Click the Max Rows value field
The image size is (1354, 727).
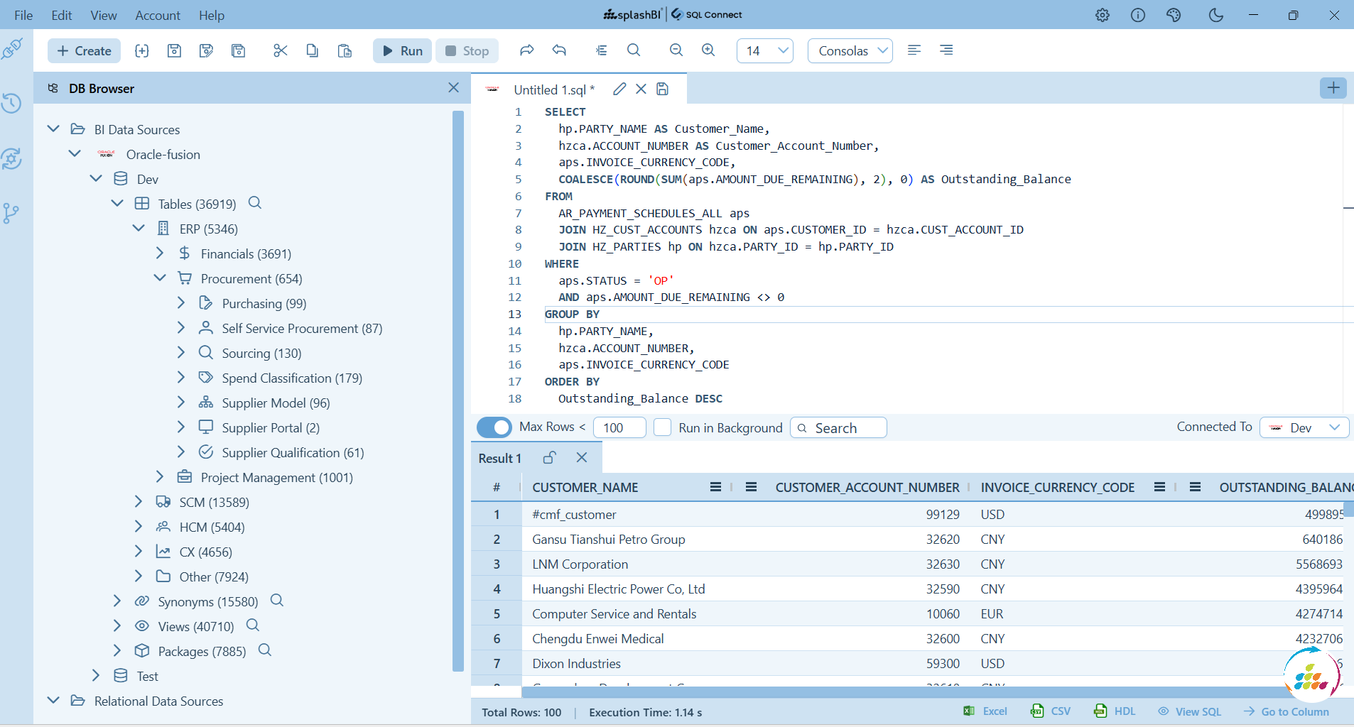pos(619,427)
